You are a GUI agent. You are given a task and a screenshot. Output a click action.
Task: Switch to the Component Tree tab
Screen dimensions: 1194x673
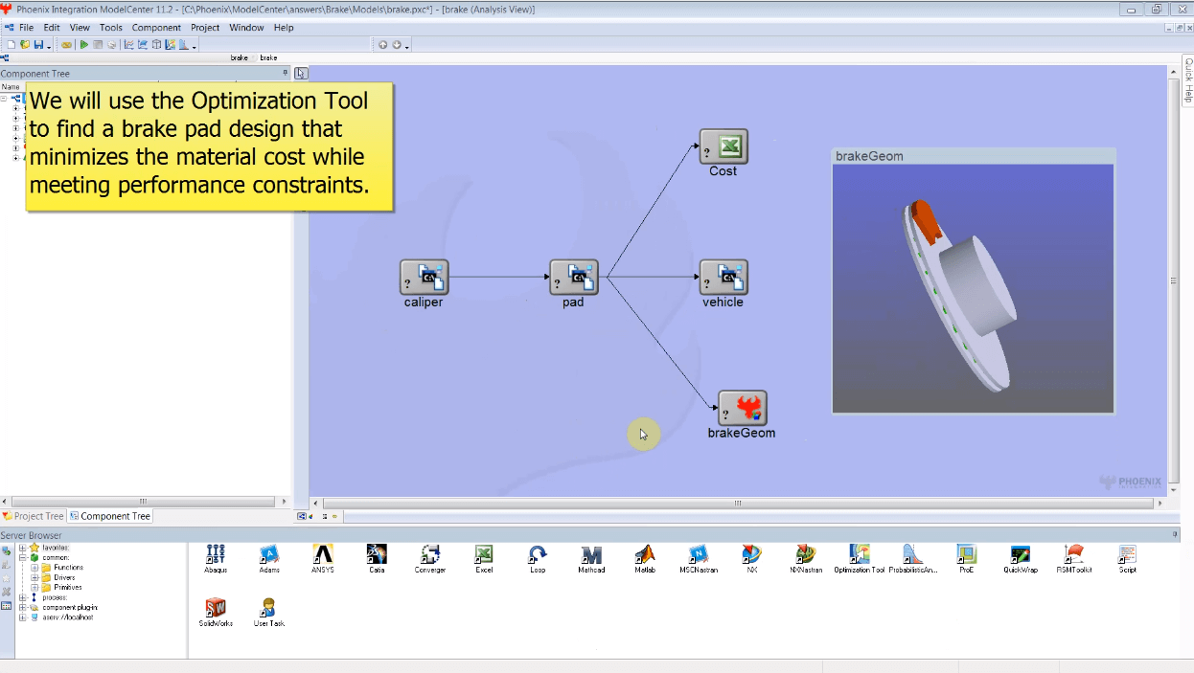click(x=111, y=516)
